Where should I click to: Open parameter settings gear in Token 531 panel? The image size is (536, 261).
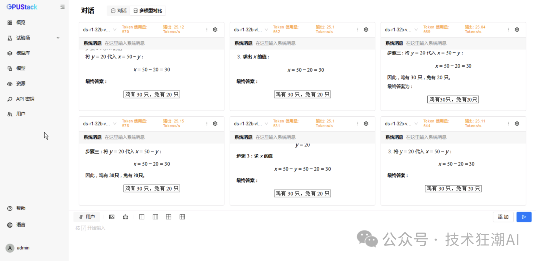[x=366, y=123]
